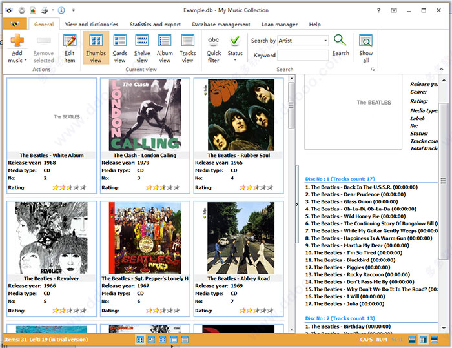Click the Show all icon
The image size is (452, 348).
366,41
